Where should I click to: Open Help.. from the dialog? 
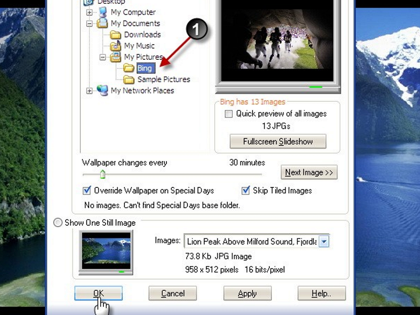pos(322,293)
